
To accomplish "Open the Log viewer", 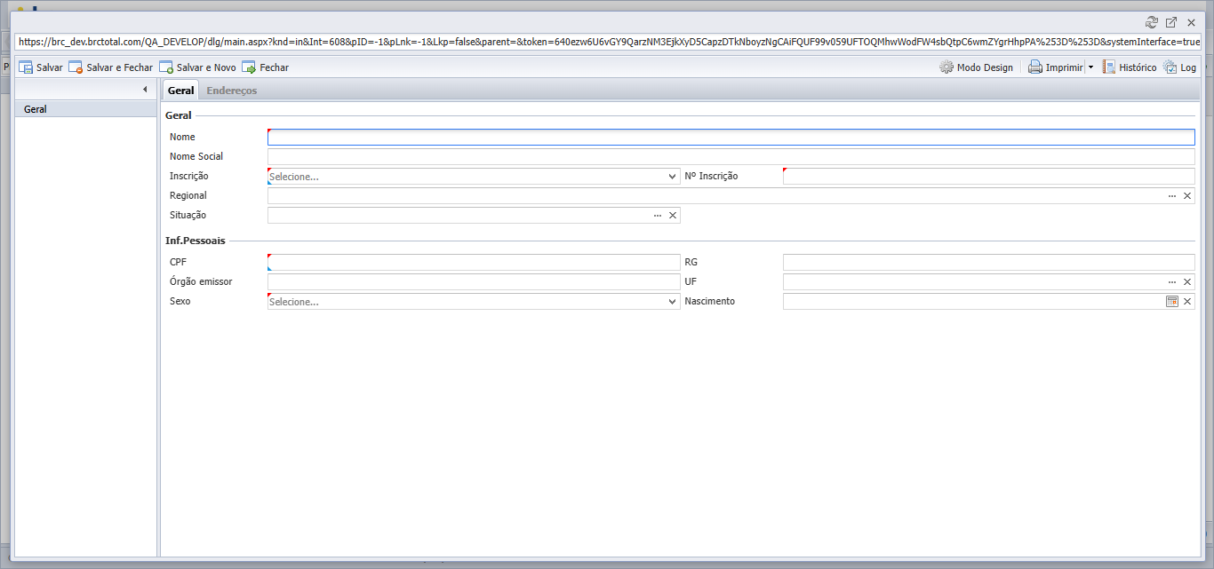I will pos(1179,67).
